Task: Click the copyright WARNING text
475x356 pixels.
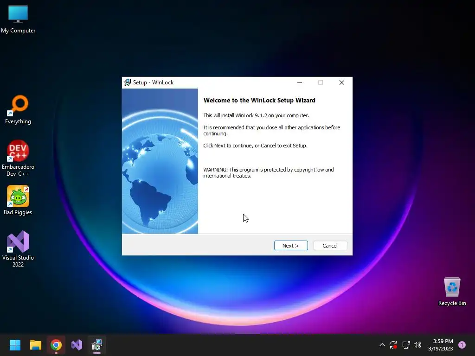Action: (269, 172)
